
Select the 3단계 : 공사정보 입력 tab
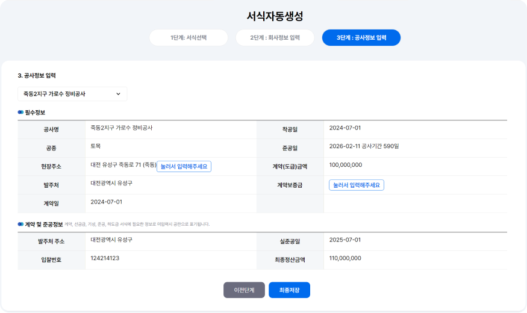point(361,37)
